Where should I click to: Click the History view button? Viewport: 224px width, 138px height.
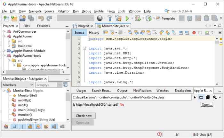coord(94,33)
